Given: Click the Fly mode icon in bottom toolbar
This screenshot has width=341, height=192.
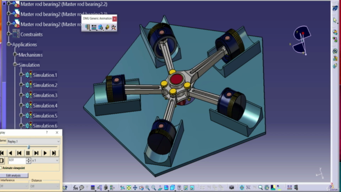Looking at the screenshot, I should pos(123,187).
